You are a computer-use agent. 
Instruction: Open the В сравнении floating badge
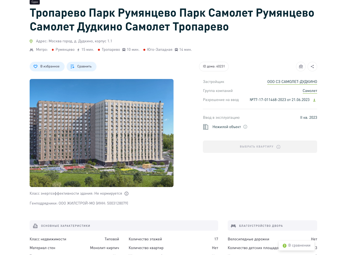(297, 245)
